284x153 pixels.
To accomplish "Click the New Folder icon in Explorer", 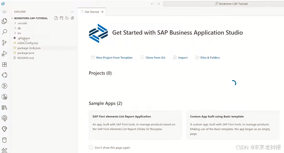I will coord(62,18).
